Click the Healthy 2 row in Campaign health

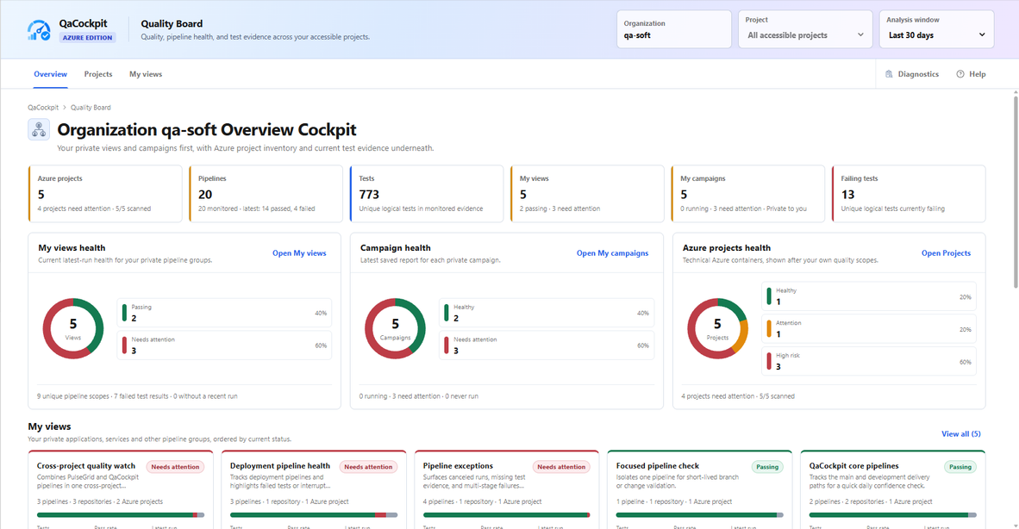tap(547, 313)
